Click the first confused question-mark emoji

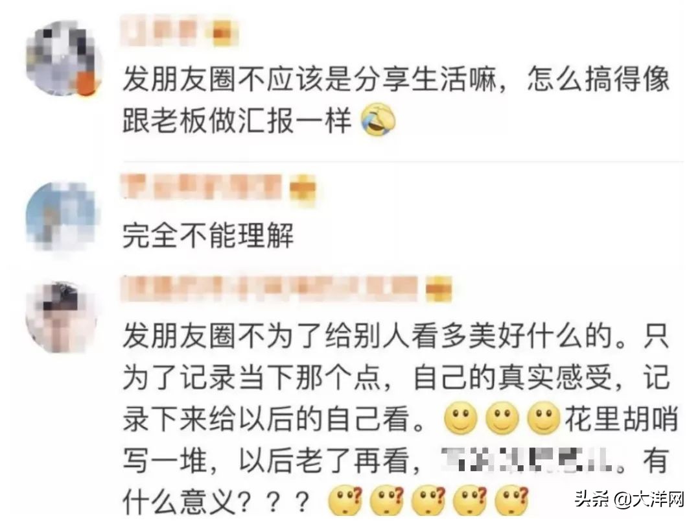click(x=345, y=500)
